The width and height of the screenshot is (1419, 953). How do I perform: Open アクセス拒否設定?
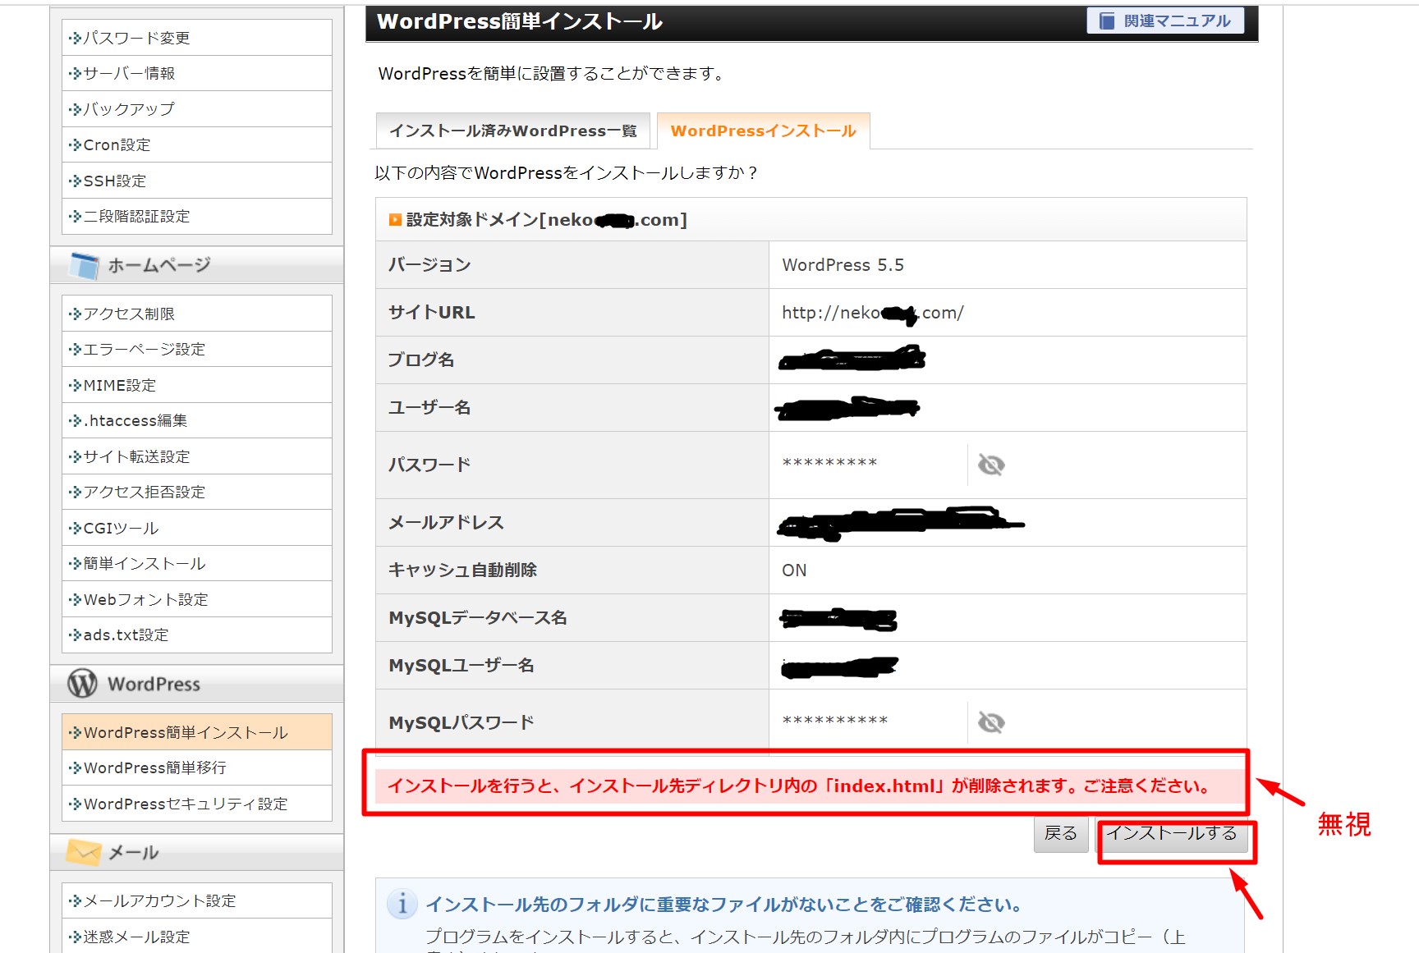point(197,492)
